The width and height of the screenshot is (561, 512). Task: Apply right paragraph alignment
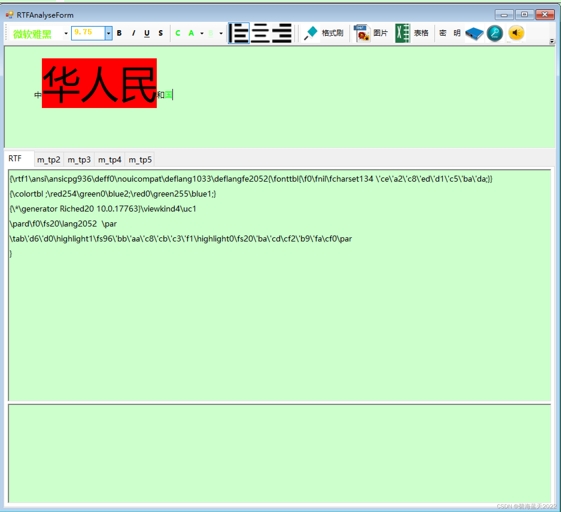coord(282,33)
